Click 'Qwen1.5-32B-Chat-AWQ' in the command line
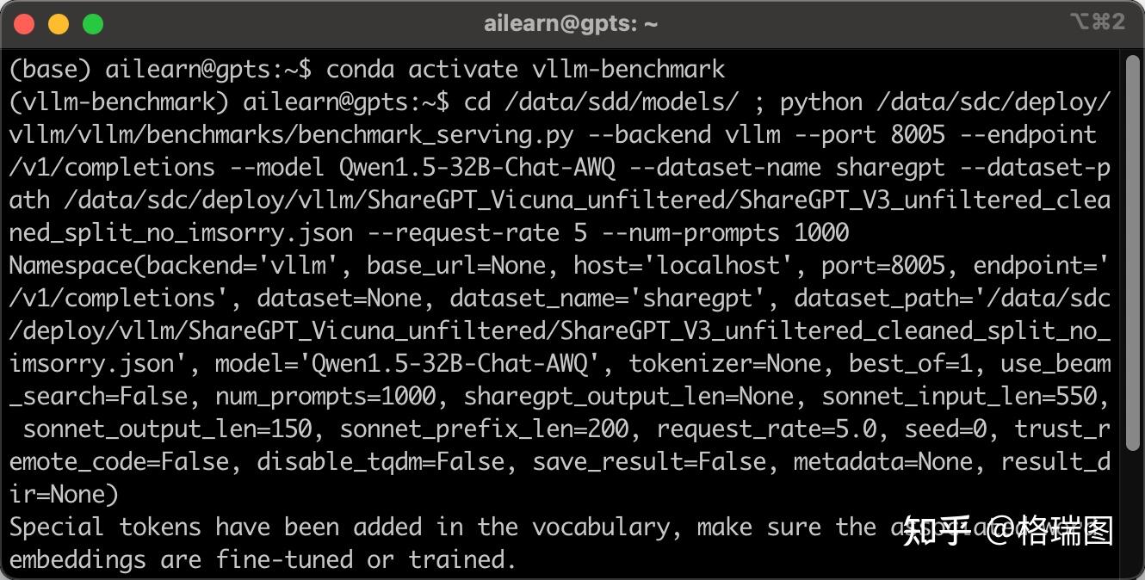The image size is (1145, 580). click(477, 167)
